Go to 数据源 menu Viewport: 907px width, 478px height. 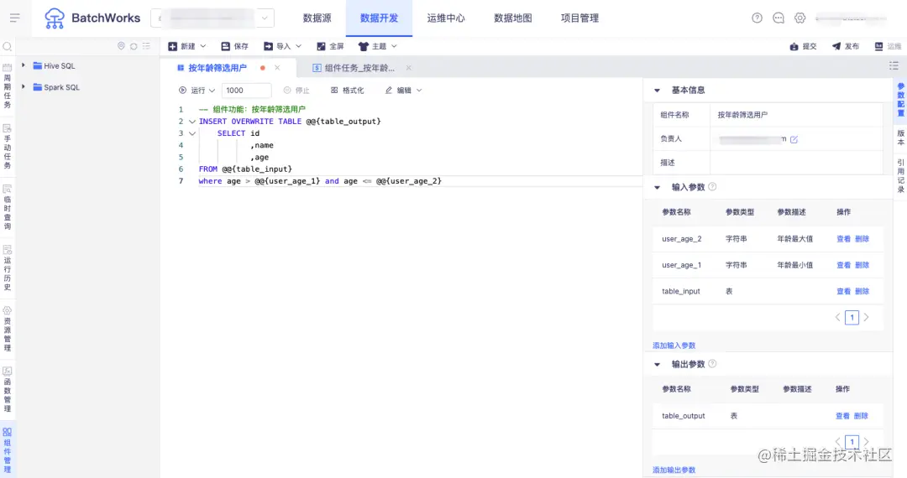point(317,18)
